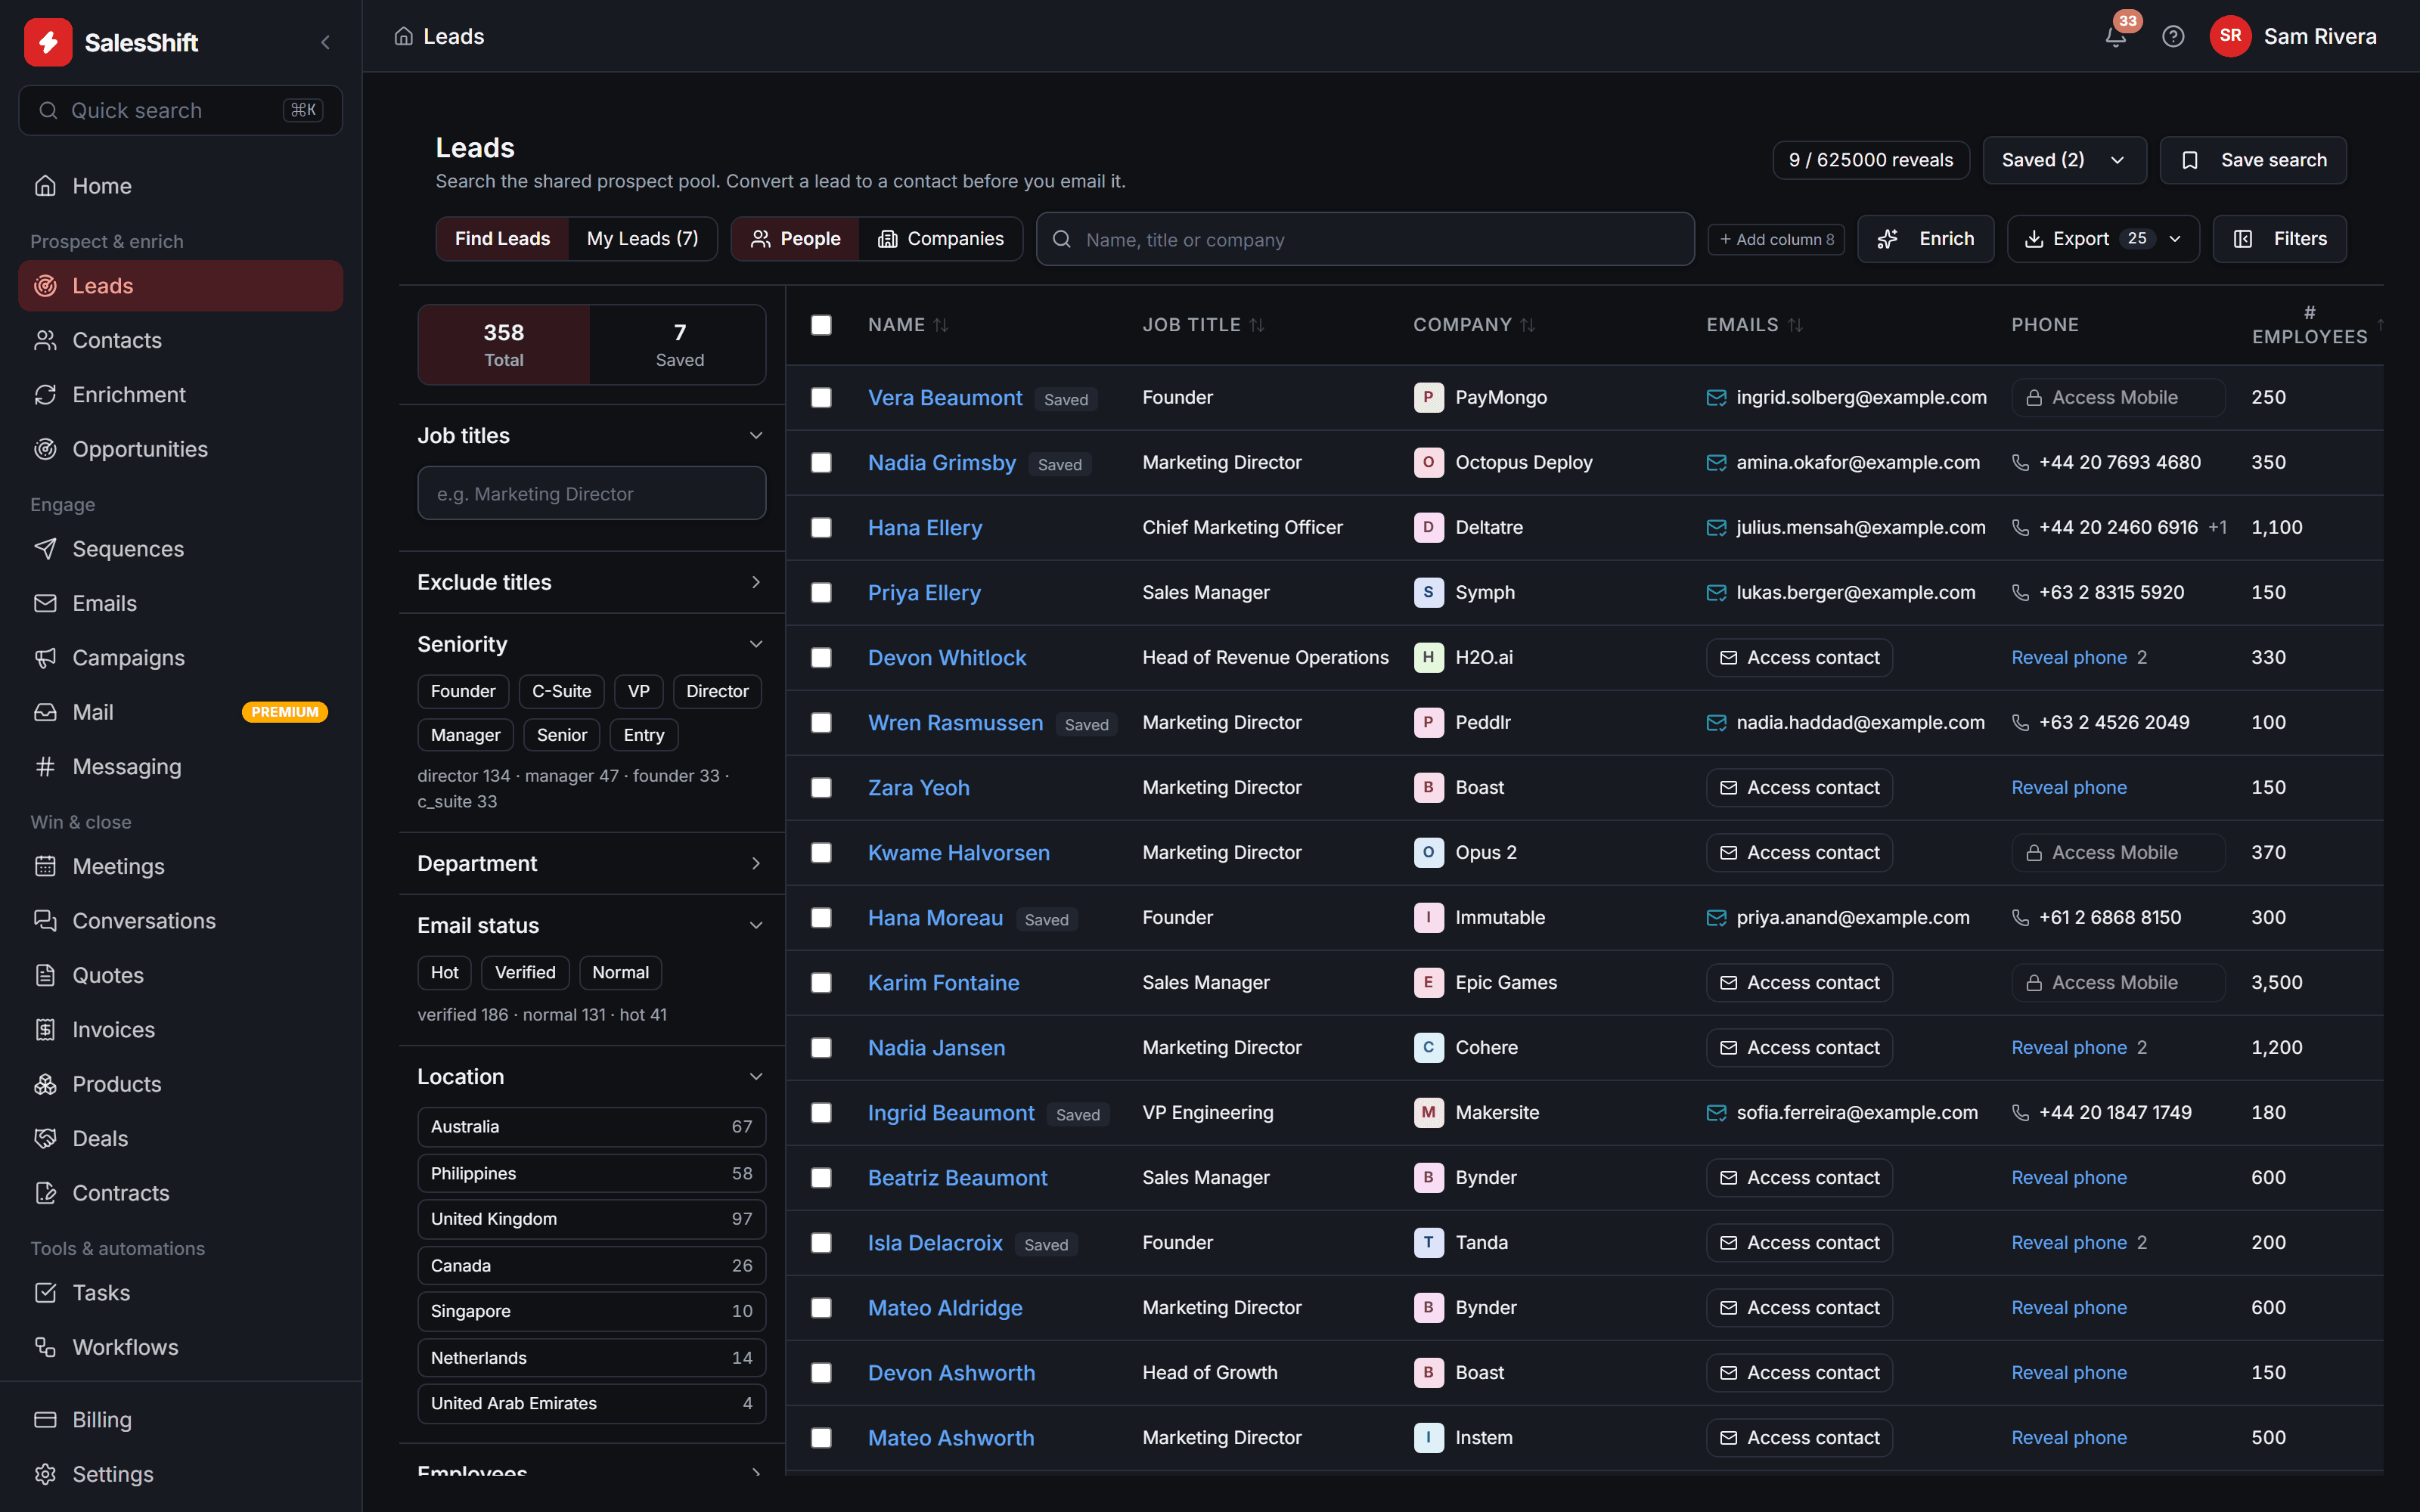2420x1512 pixels.
Task: Click the SalesShift lightning logo icon
Action: pyautogui.click(x=47, y=42)
